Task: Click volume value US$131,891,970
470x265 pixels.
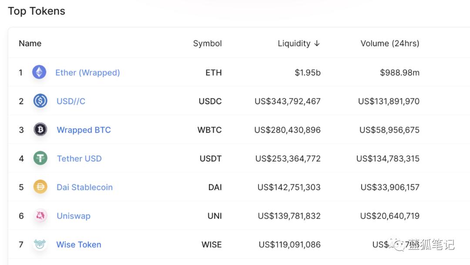Action: pyautogui.click(x=389, y=101)
